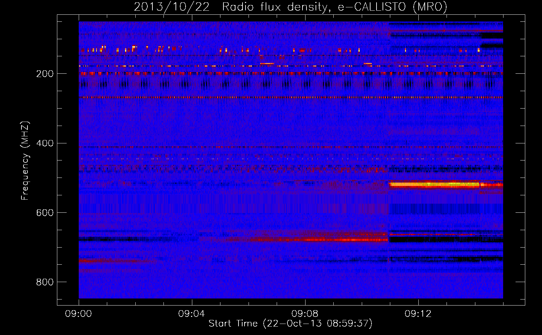Click the 'Frequency (MHZ)' axis label

tap(25, 161)
